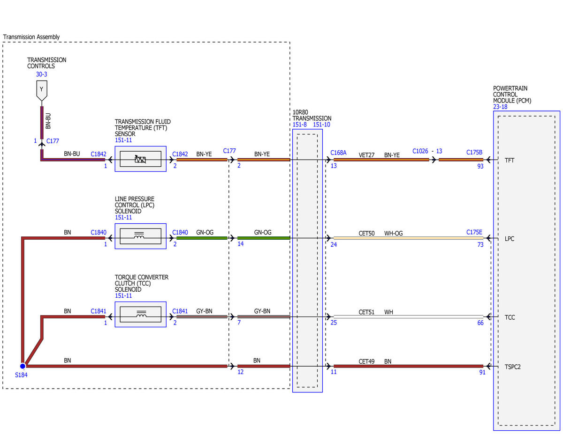Click the Powertrain Control Module (PCM) title
This screenshot has height=434, width=563.
pyautogui.click(x=512, y=95)
